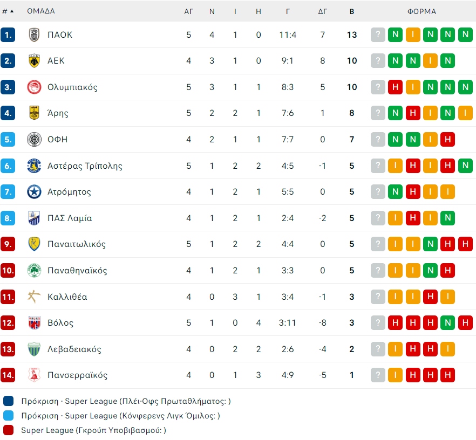This screenshot has height=440, width=476.
Task: Sort standings by the Β points header
Action: (x=352, y=11)
